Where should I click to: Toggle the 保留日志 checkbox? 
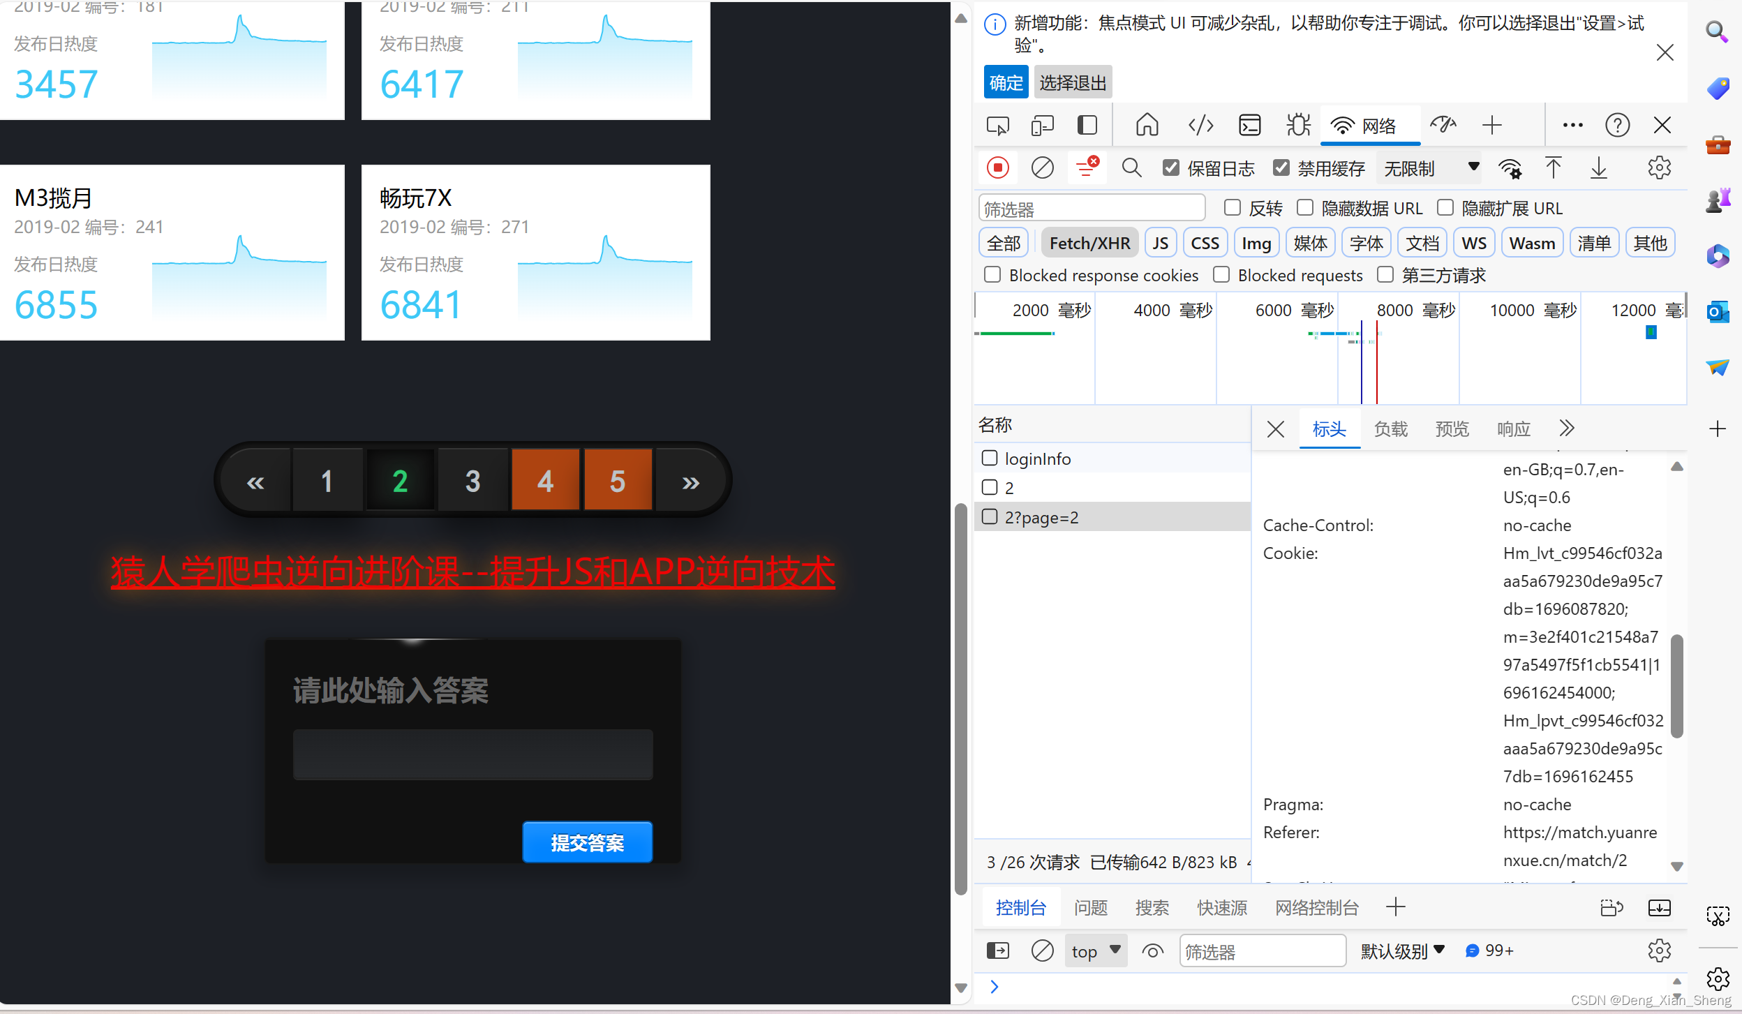[x=1168, y=169]
